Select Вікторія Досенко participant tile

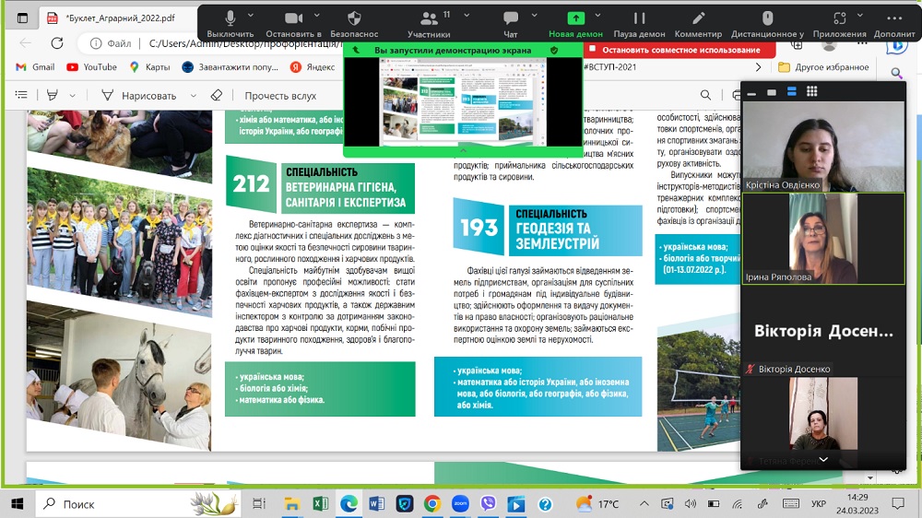coord(823,331)
